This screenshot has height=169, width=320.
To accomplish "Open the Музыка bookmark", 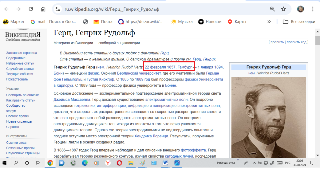I will coord(181,22).
